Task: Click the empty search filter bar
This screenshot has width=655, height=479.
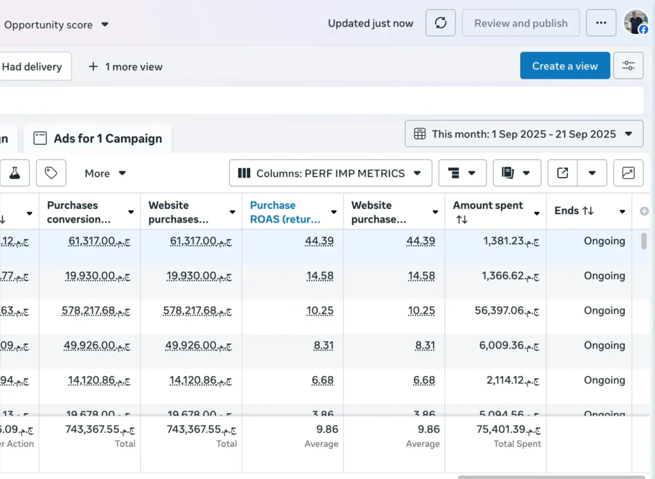Action: [x=320, y=100]
